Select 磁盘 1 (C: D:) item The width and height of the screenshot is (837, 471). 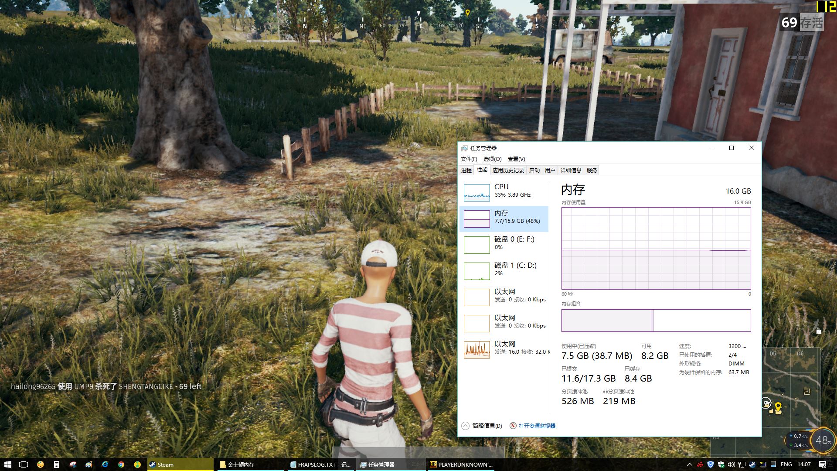(x=504, y=271)
